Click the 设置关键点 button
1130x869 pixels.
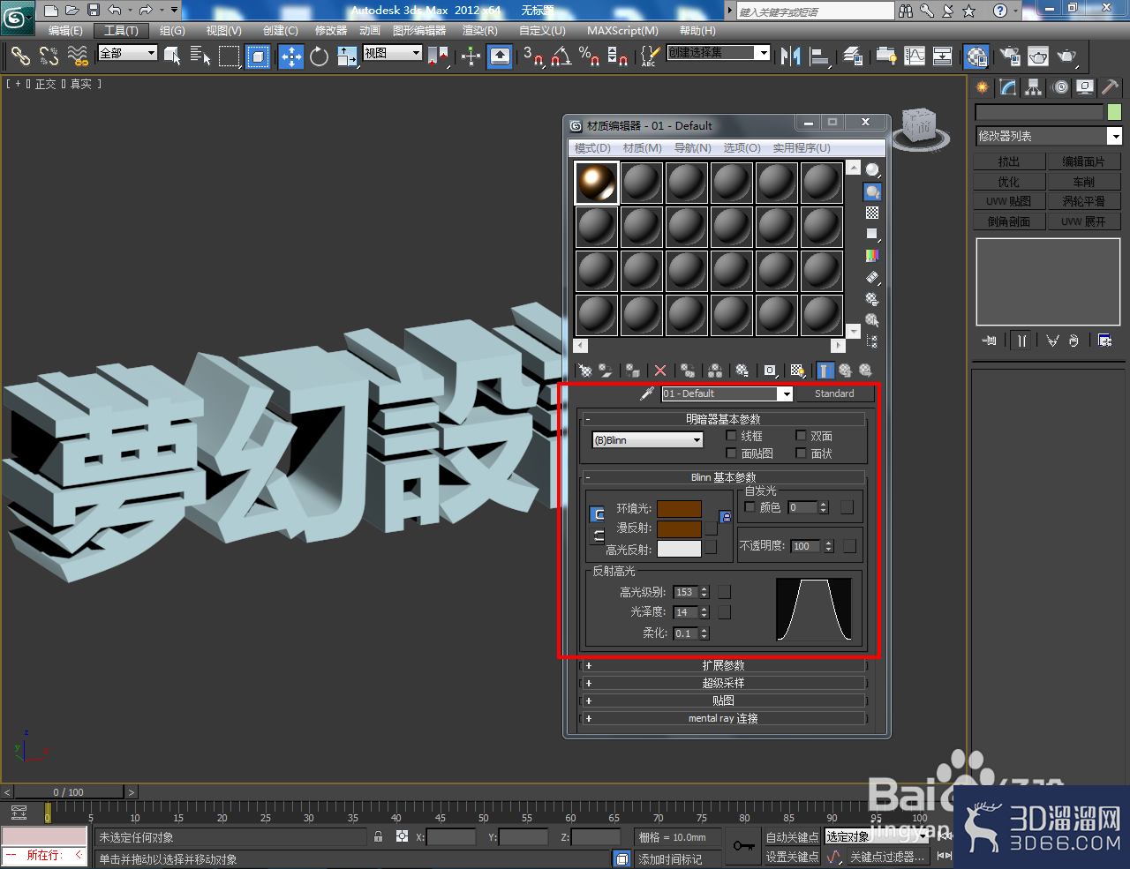(792, 857)
